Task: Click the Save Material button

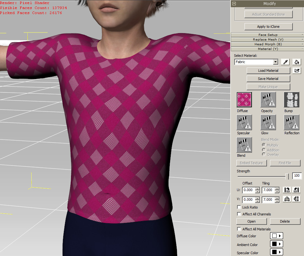Action: (268, 79)
